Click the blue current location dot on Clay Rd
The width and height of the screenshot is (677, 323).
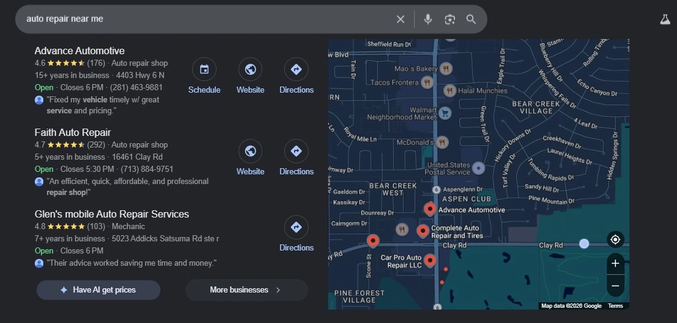coord(584,244)
